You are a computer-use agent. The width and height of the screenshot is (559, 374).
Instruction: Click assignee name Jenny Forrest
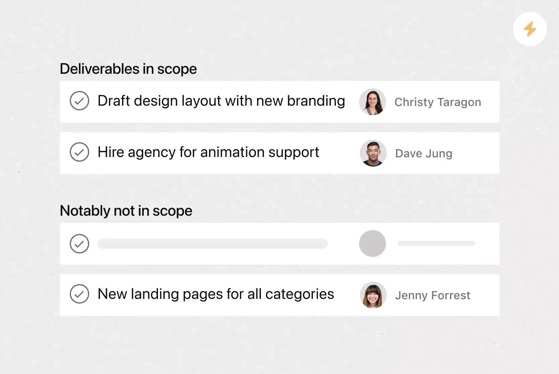tap(433, 296)
